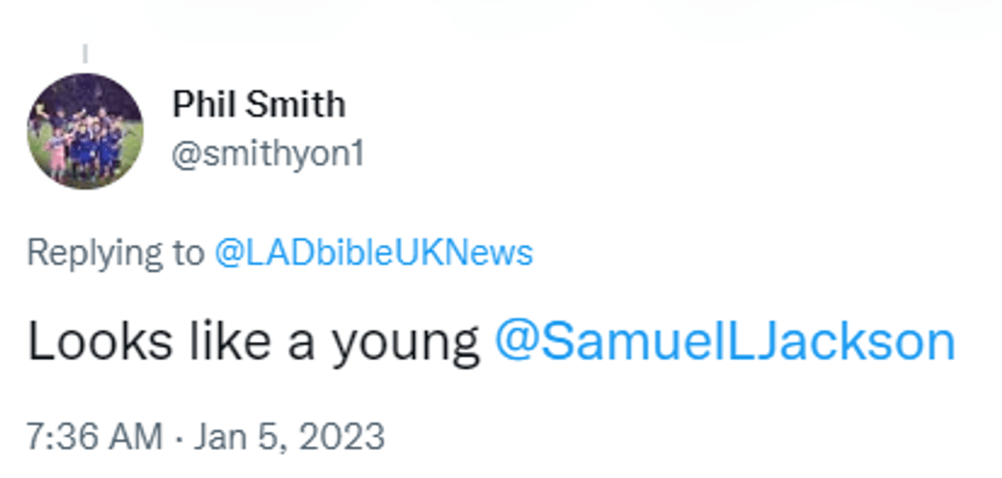Image resolution: width=1002 pixels, height=478 pixels.
Task: Click the @smithyon1 username handle
Action: 268,154
